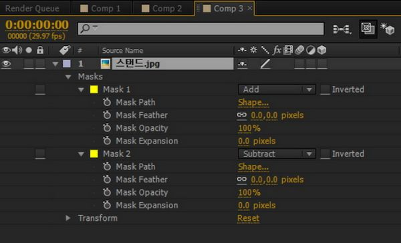Click the Lock column header icon

tap(40, 50)
